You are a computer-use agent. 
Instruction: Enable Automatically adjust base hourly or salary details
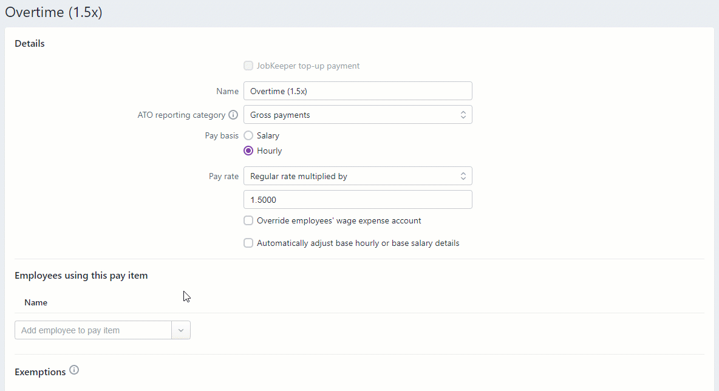[248, 243]
